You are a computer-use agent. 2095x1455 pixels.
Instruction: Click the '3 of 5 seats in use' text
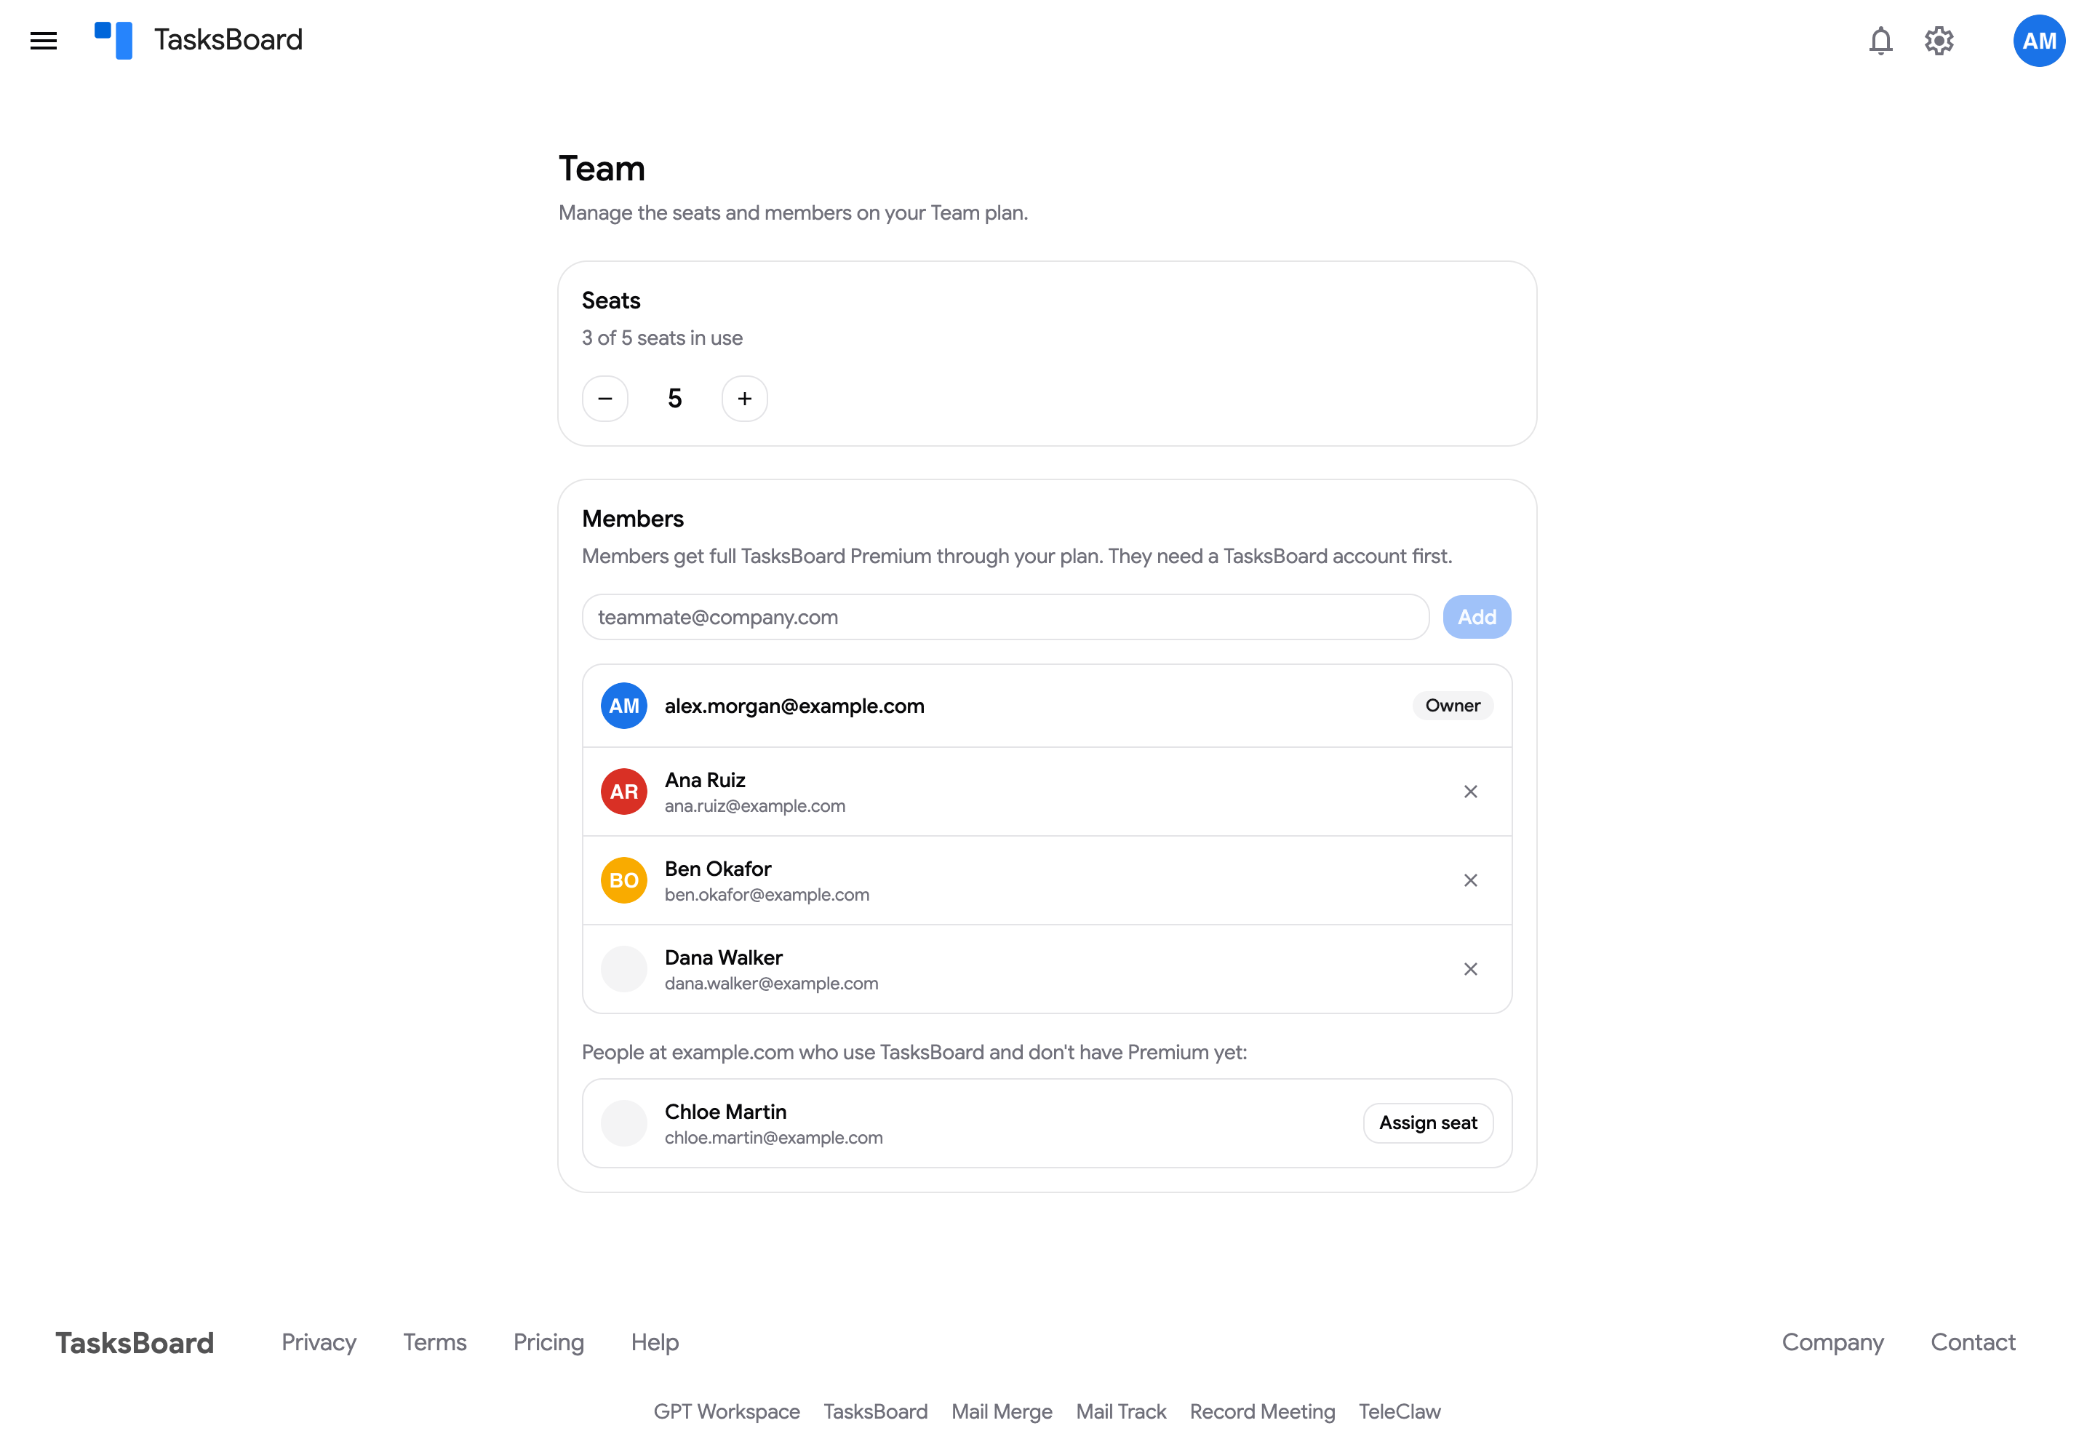(662, 338)
